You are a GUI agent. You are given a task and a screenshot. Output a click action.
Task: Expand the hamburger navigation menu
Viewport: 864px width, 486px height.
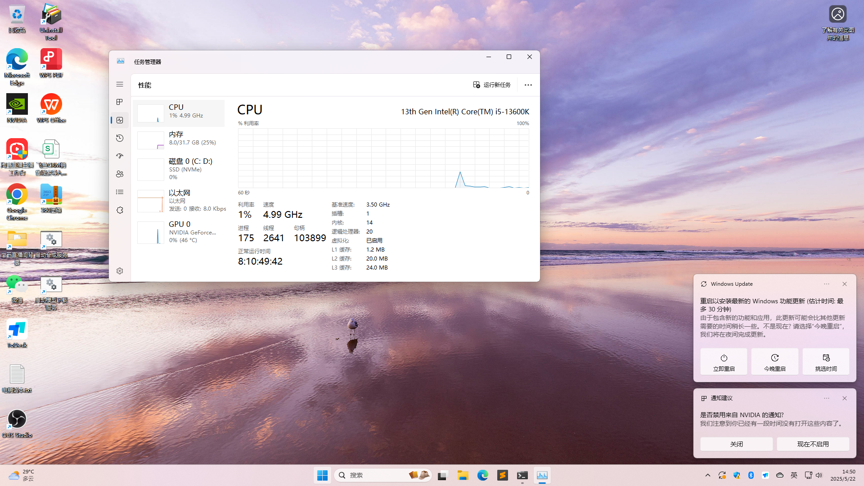120,84
